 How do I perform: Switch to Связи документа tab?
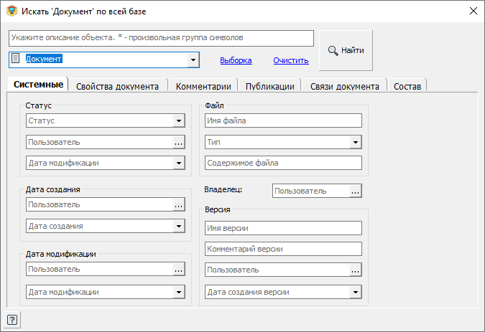[x=344, y=86]
